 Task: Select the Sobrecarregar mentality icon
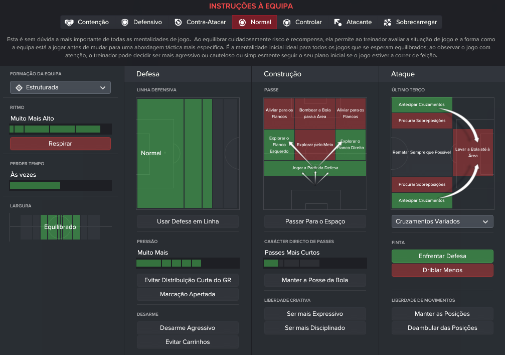point(388,22)
